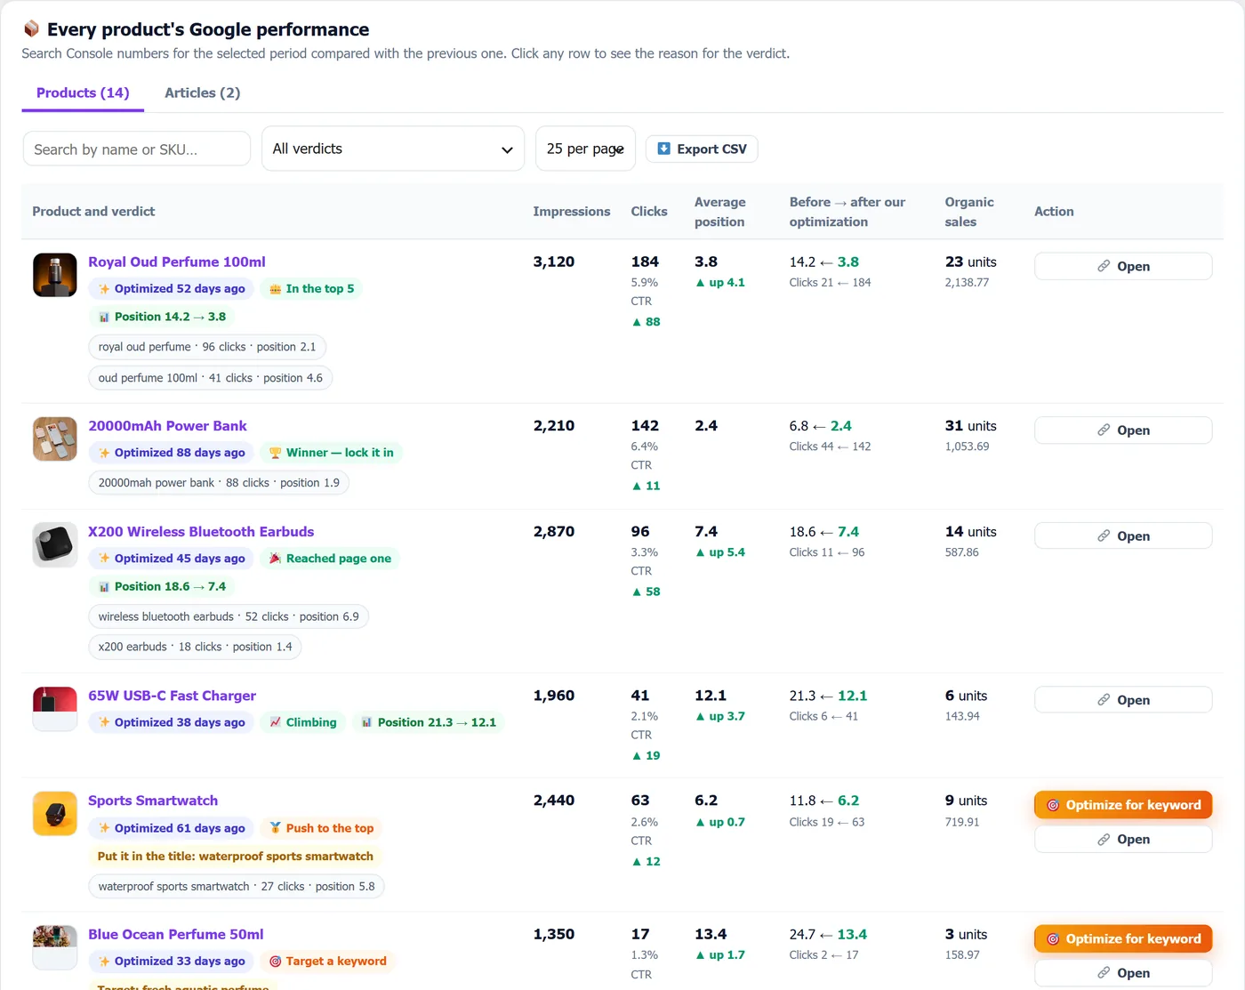Click the royal oud perfume 96 clicks keyword chip
Viewport: 1245px width, 990px height.
pos(207,347)
